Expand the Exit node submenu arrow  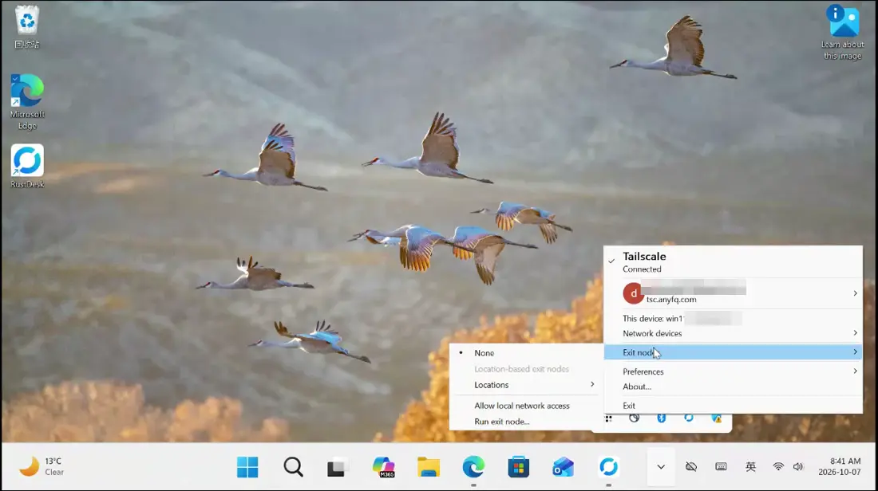coord(855,352)
